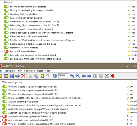Toggle Sharing of handwriting data disabled

6,7
